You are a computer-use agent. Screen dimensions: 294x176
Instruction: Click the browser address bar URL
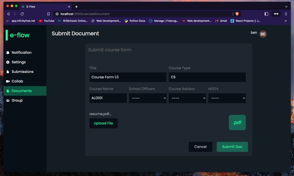(x=85, y=14)
